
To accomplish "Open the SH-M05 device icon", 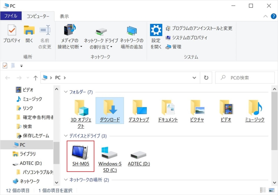I will (x=81, y=153).
